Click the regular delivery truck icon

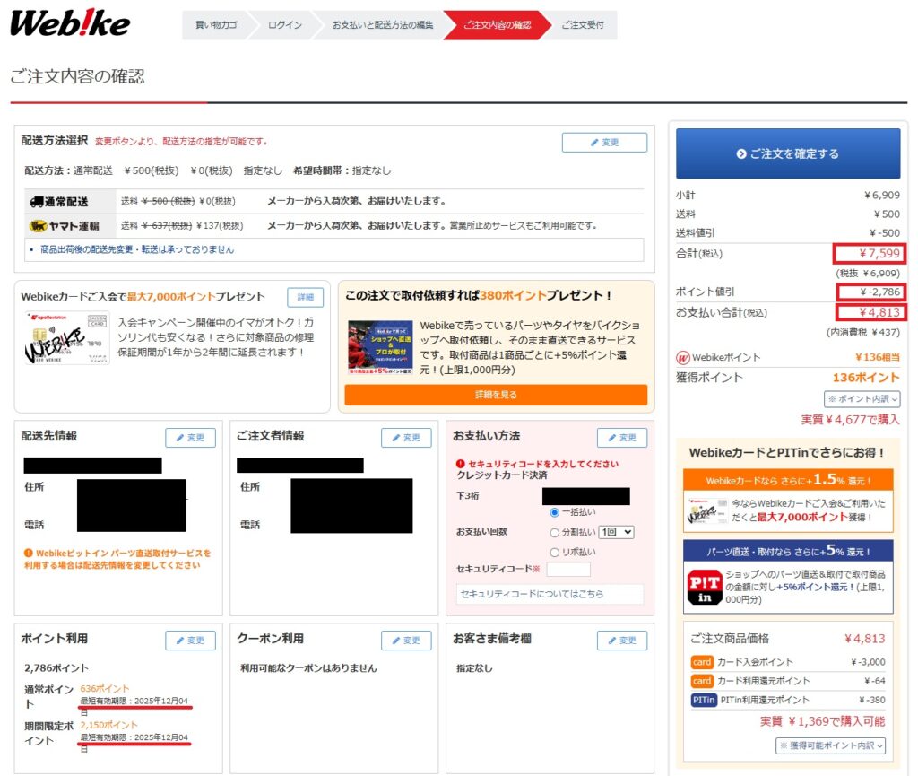pyautogui.click(x=37, y=202)
